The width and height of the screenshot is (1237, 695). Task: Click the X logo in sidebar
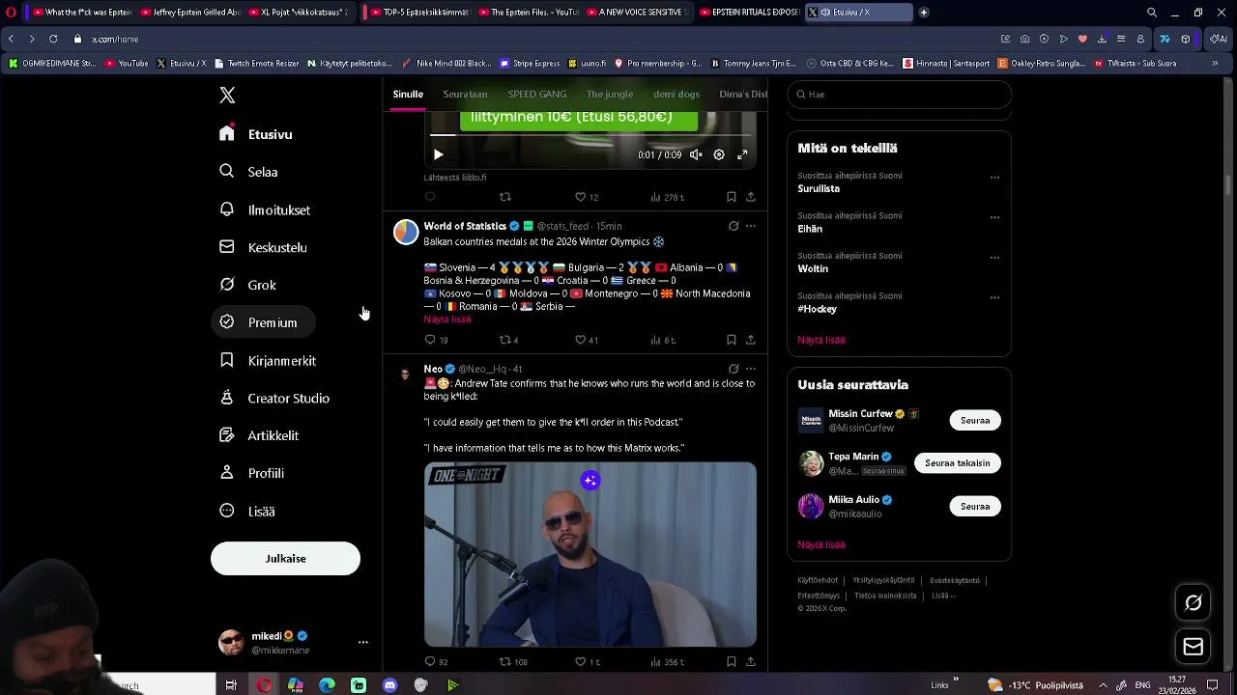tap(227, 95)
